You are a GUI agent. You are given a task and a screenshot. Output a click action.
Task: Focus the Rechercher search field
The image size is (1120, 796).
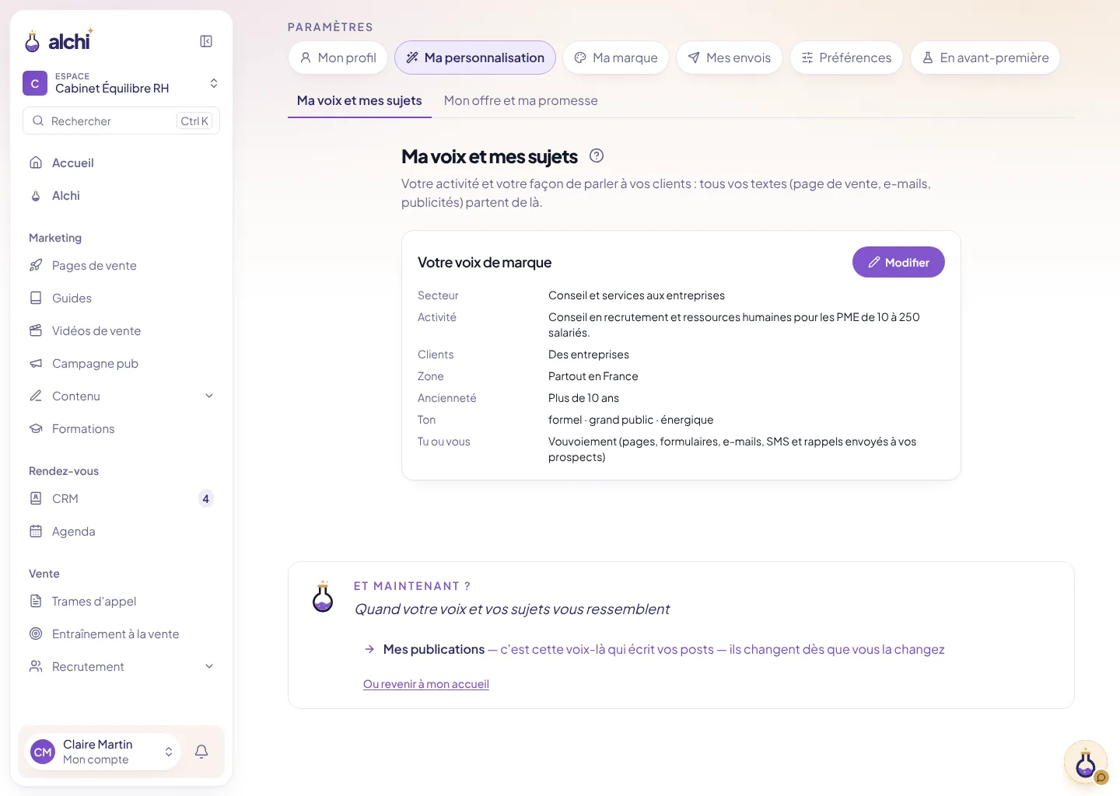click(121, 120)
